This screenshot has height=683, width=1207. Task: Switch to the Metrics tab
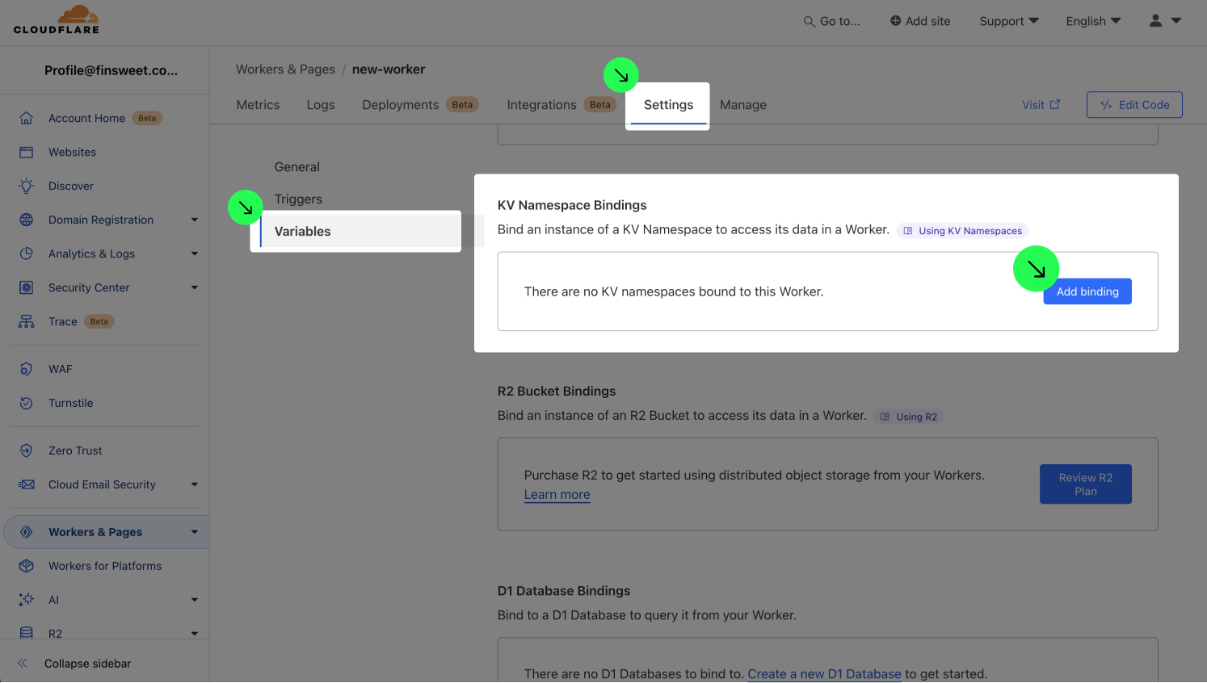258,105
